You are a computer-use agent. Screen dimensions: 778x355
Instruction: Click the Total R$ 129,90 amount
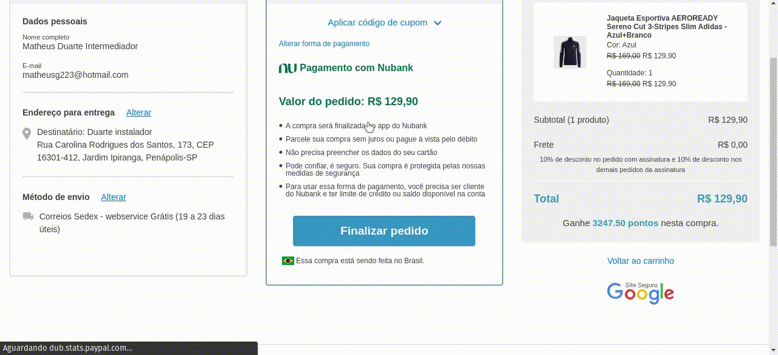pos(722,199)
